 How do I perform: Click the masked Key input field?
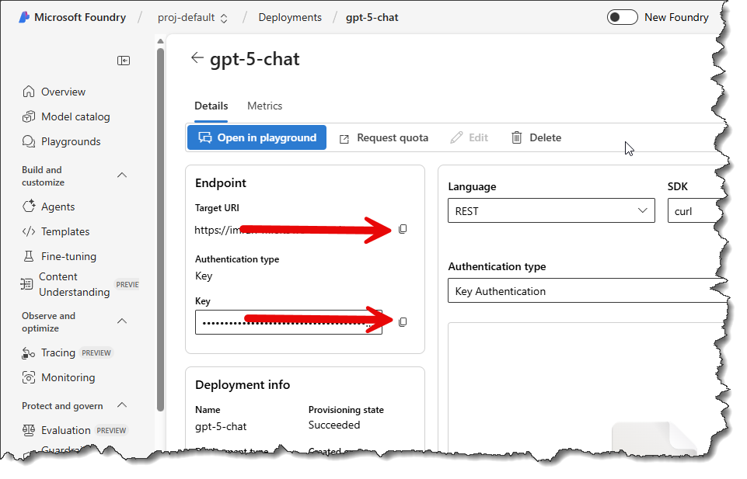[288, 322]
